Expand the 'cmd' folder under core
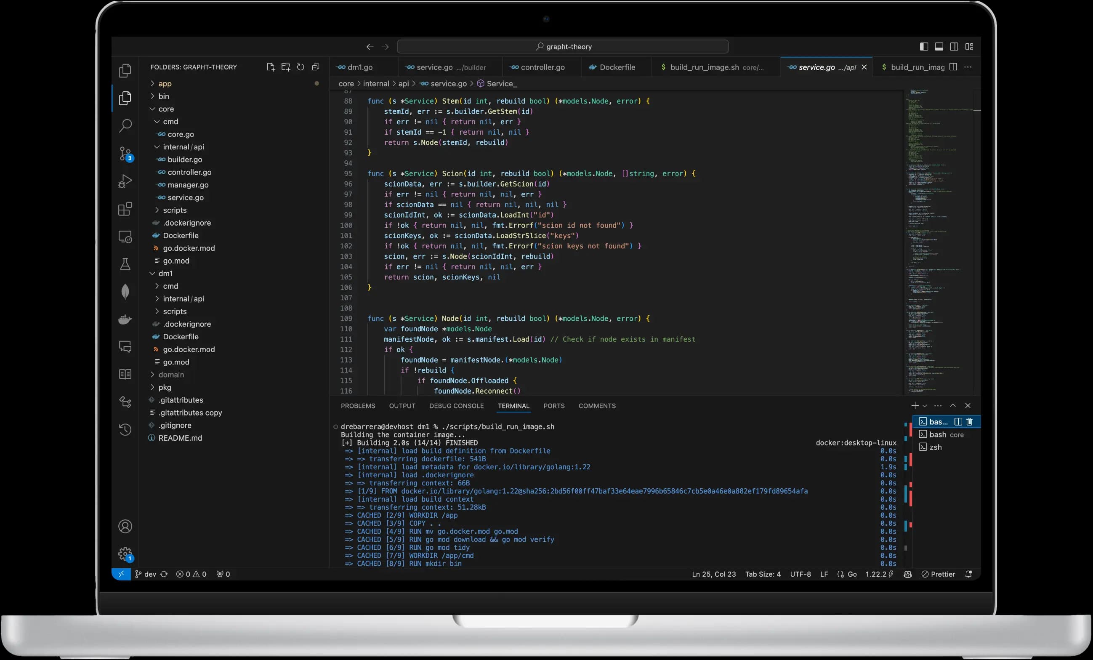 [170, 121]
